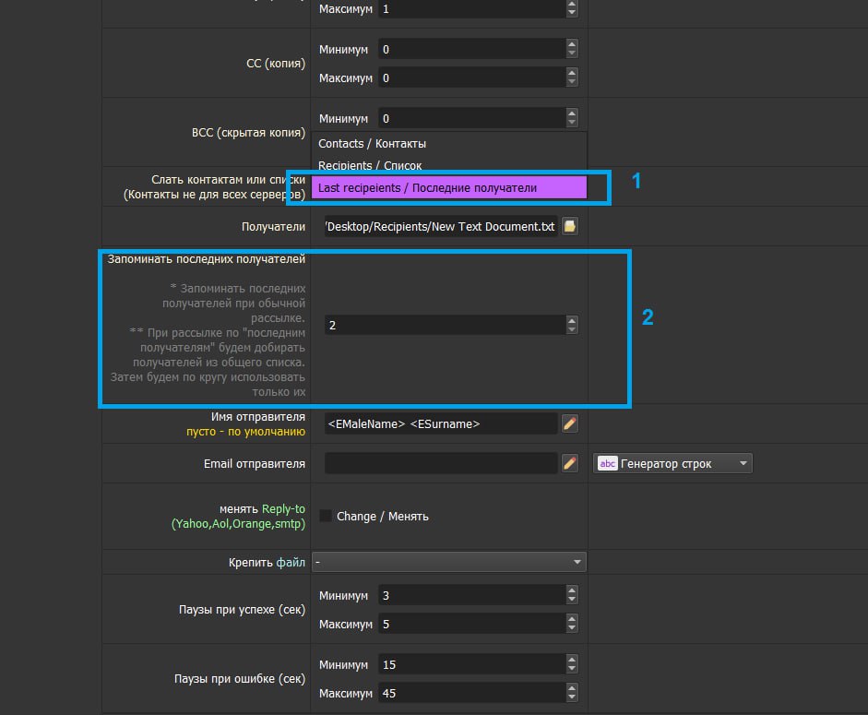Increase error pause Минимум value
This screenshot has width=868, height=715.
point(572,660)
